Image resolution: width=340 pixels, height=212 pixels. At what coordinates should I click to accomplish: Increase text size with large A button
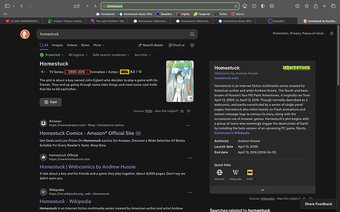pos(95,6)
